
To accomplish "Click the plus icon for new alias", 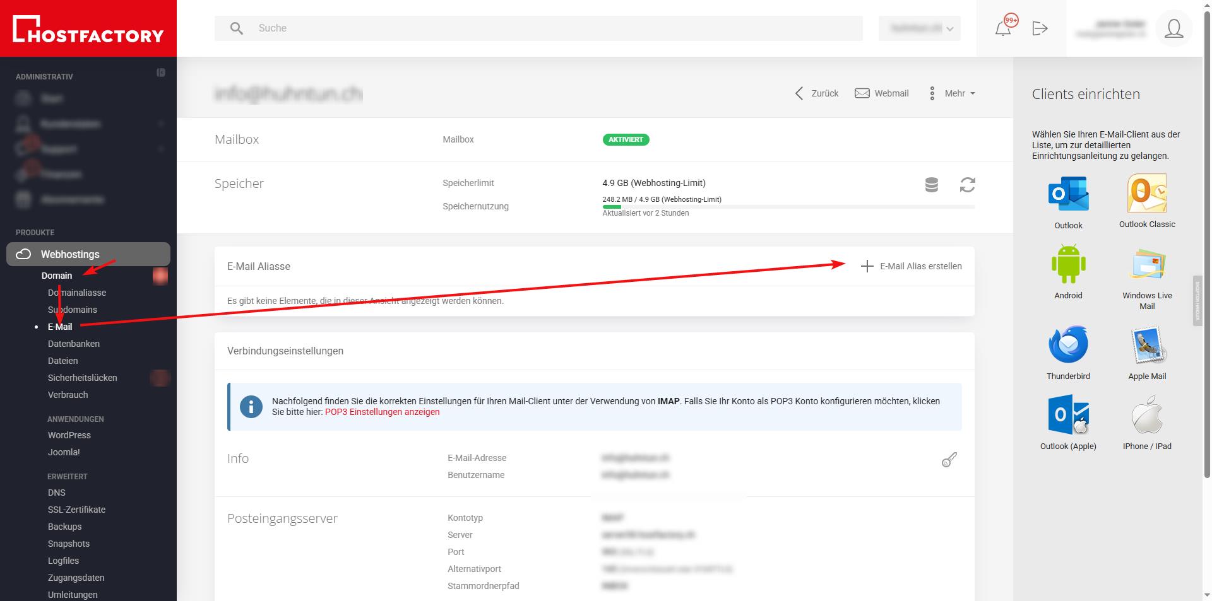I will coord(867,266).
